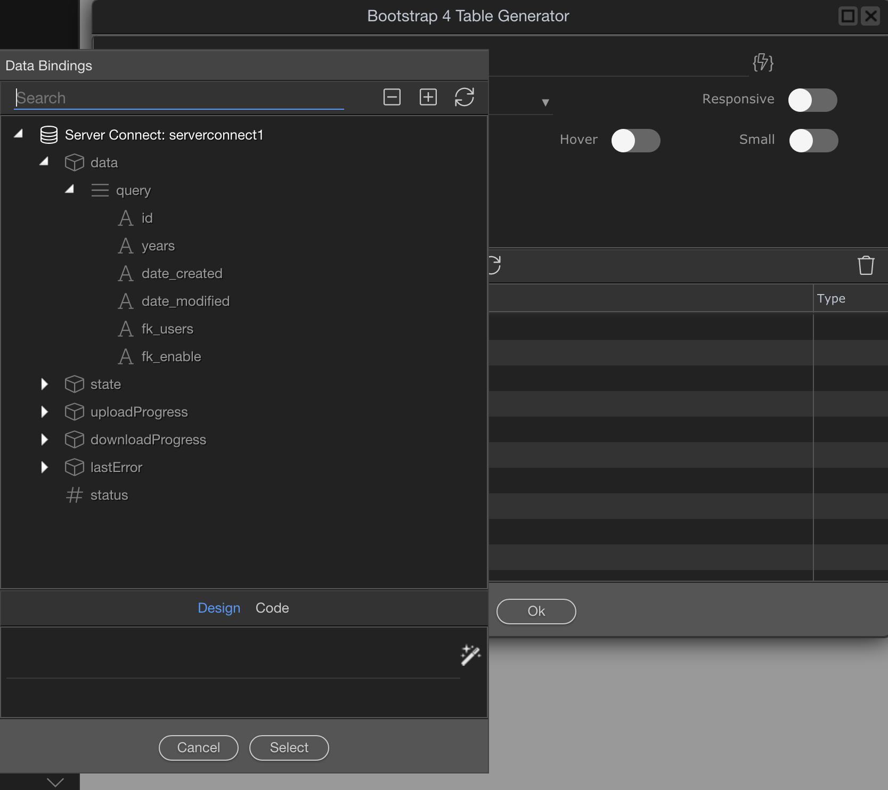Collapse the query node
888x790 pixels.
[x=70, y=190]
